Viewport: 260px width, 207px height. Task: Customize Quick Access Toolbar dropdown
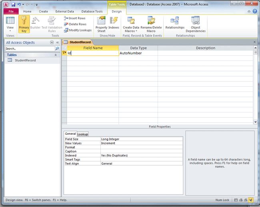37,5
